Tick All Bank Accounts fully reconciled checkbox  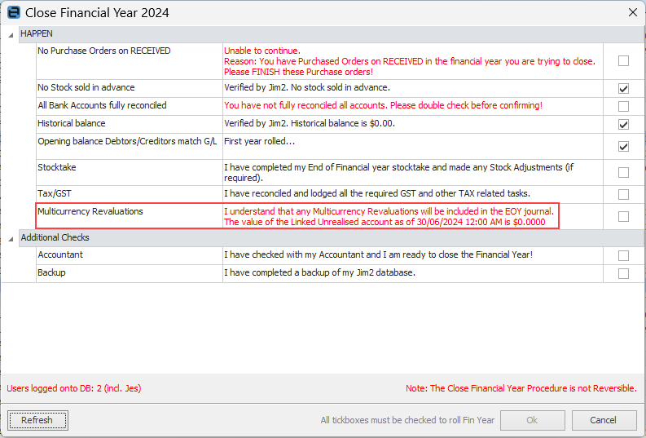623,106
